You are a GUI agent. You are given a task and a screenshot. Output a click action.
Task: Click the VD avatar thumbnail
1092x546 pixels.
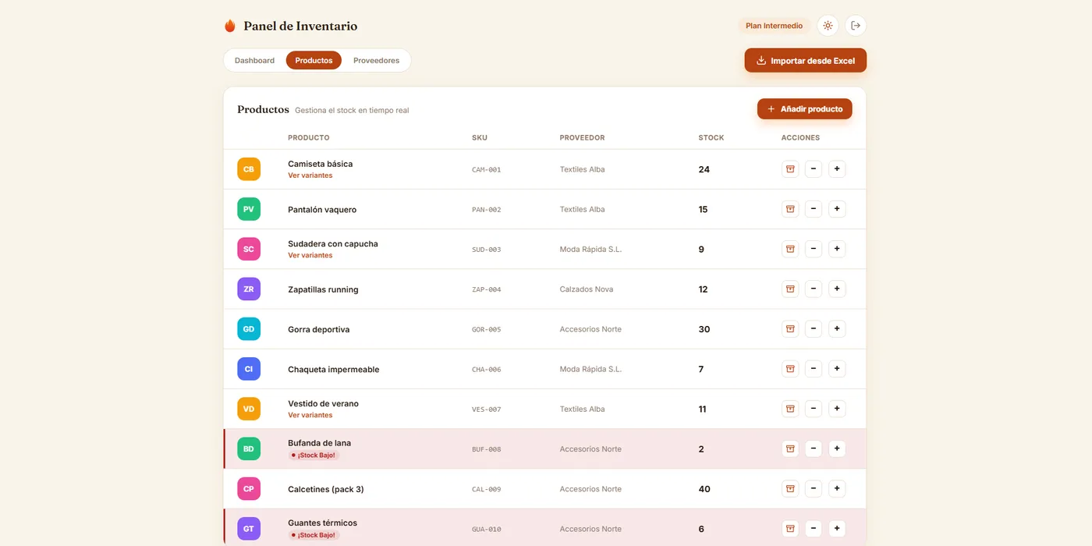click(249, 409)
